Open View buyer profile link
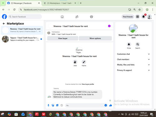The height and width of the screenshot is (117, 156). click(x=88, y=84)
